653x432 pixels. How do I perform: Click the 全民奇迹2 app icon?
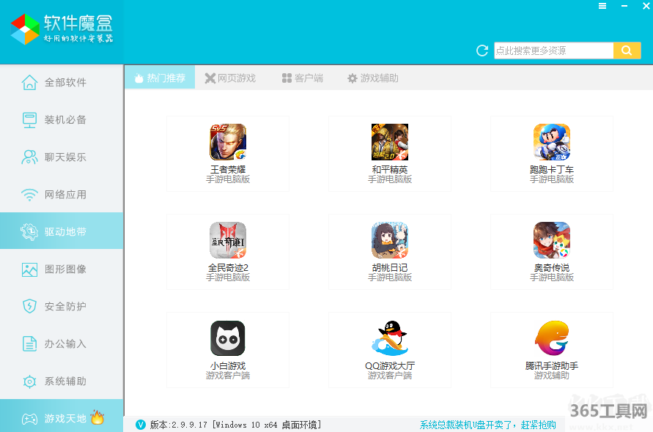pos(228,240)
